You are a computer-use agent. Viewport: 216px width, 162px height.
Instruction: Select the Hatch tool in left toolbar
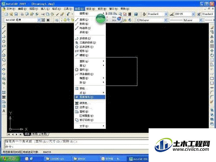(x=4, y=92)
